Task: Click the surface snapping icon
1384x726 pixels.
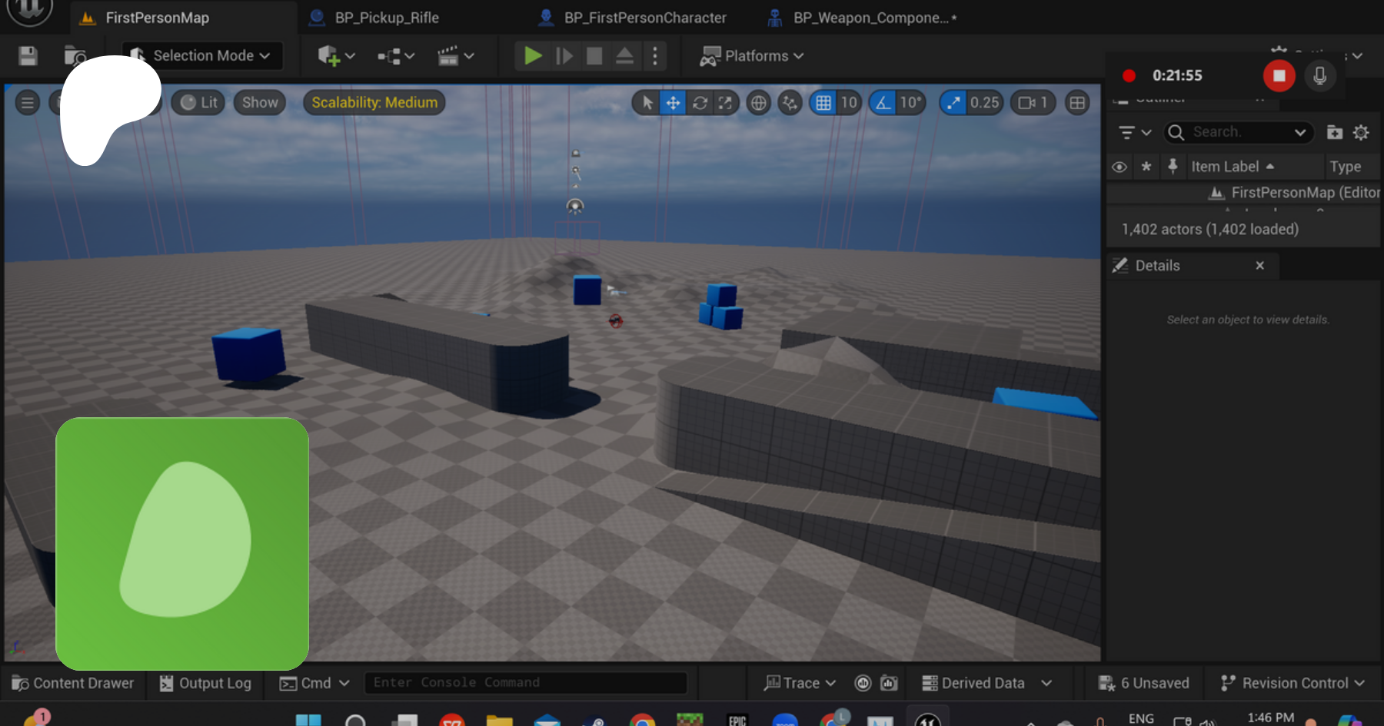Action: tap(790, 103)
